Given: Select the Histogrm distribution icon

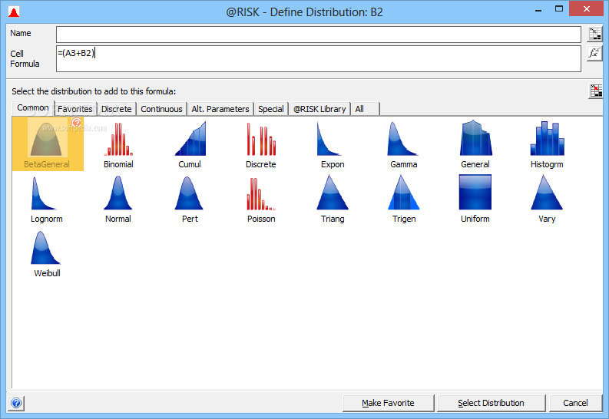Looking at the screenshot, I should pyautogui.click(x=547, y=144).
